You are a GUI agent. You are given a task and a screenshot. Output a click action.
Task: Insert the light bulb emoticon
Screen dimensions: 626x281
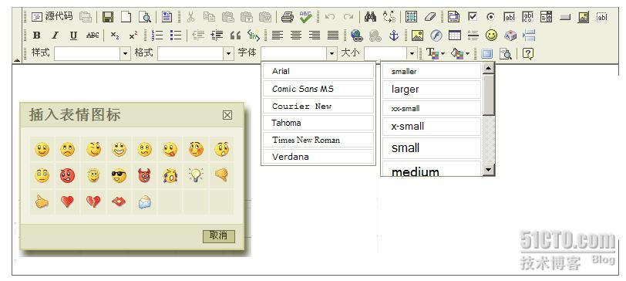(x=196, y=175)
